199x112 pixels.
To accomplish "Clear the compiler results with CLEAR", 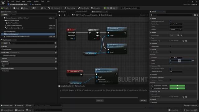I will tap(143, 100).
